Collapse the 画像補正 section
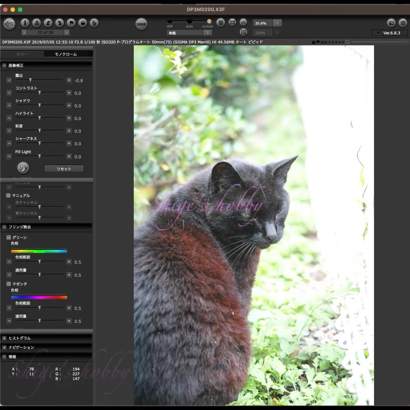Image resolution: width=410 pixels, height=410 pixels. tap(4, 65)
